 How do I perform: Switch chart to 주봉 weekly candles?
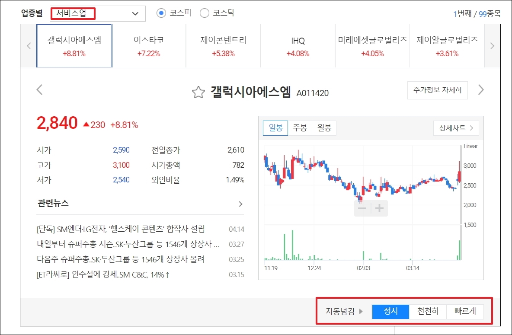tap(300, 128)
